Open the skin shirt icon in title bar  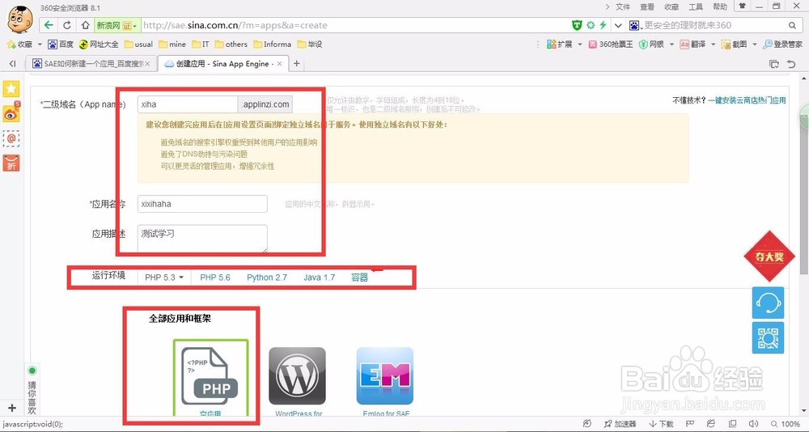(x=742, y=6)
